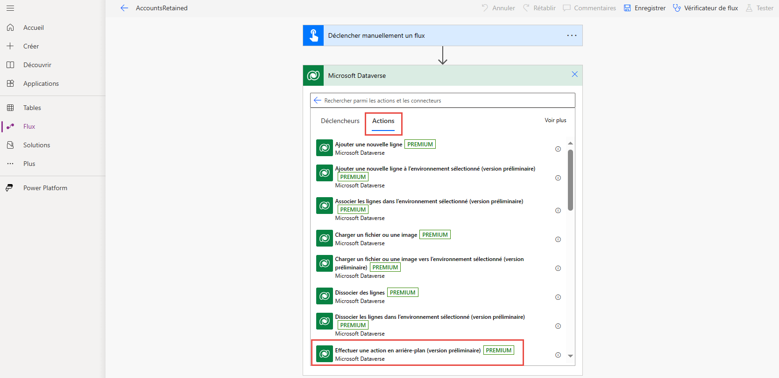Image resolution: width=779 pixels, height=378 pixels.
Task: Click the Dataverse icon for Dissocier des lignes
Action: click(325, 296)
